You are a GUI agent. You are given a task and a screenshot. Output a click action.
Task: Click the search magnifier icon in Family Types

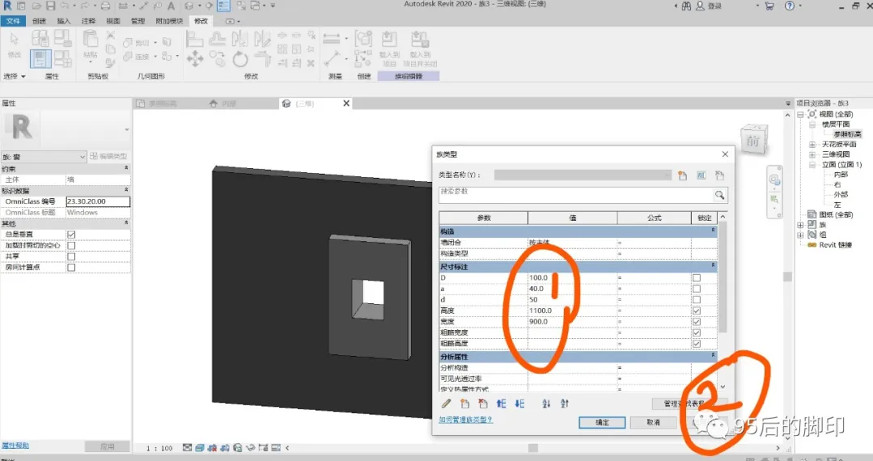pyautogui.click(x=720, y=195)
